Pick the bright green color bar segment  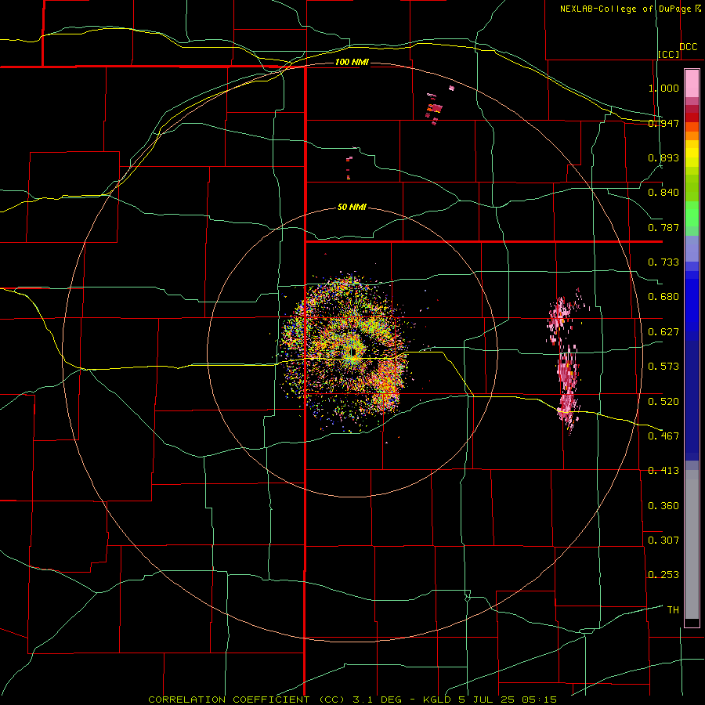[692, 214]
